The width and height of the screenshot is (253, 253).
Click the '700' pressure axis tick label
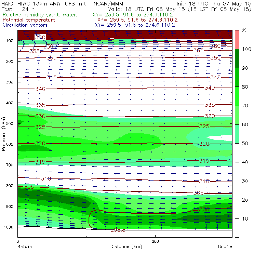(x=10, y=165)
